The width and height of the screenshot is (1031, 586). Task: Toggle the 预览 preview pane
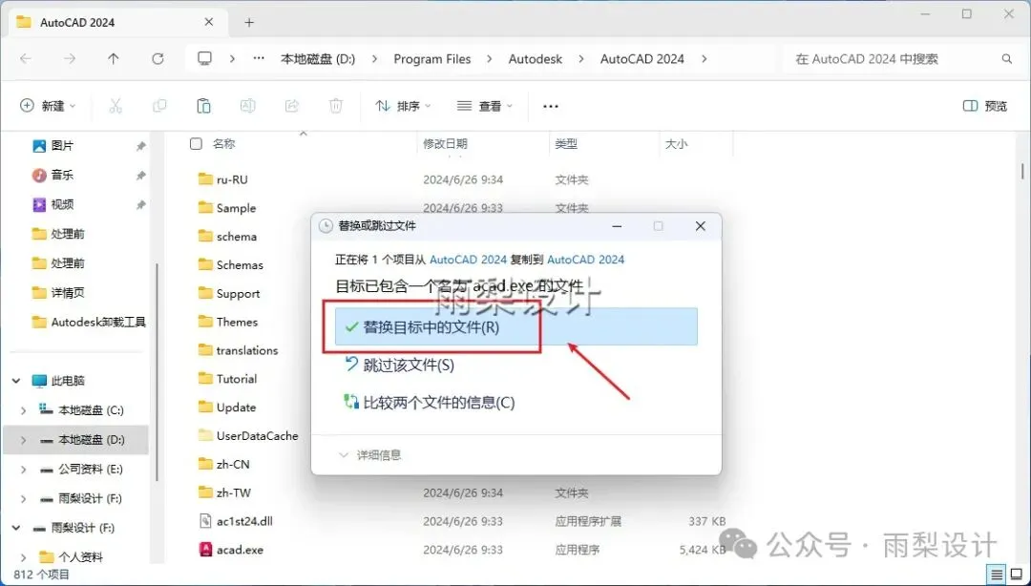984,106
